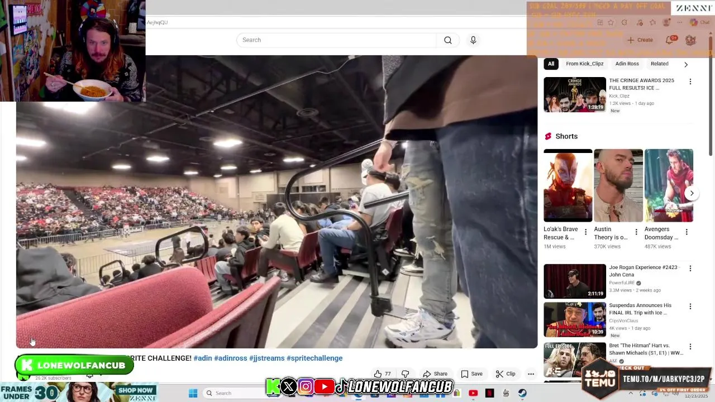This screenshot has height=402, width=715.
Task: Click the Share button
Action: (435, 374)
